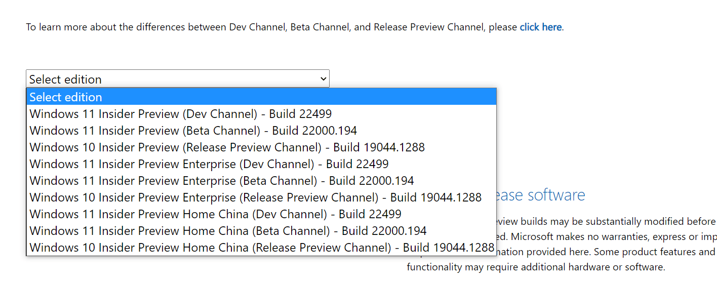Open the 'click here' channel differences link
The image size is (717, 281).
(540, 27)
